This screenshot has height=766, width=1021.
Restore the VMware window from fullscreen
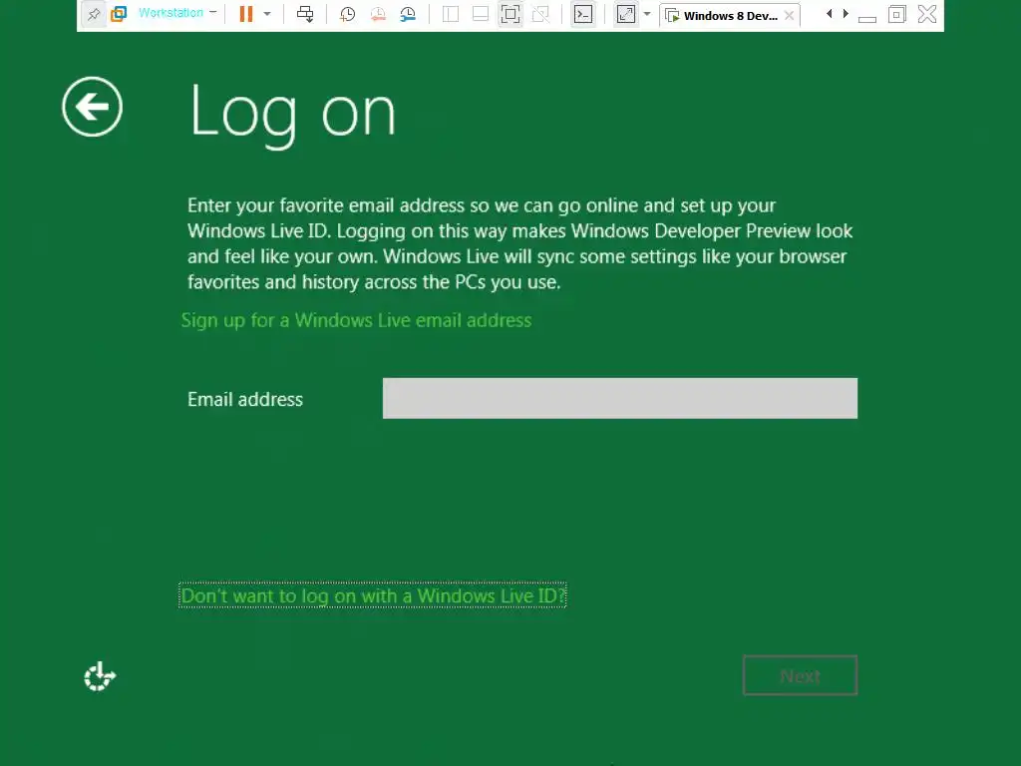tap(897, 14)
